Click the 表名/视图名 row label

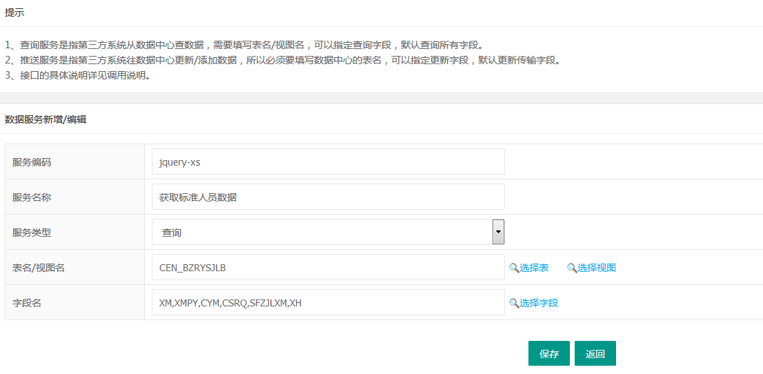click(x=39, y=268)
